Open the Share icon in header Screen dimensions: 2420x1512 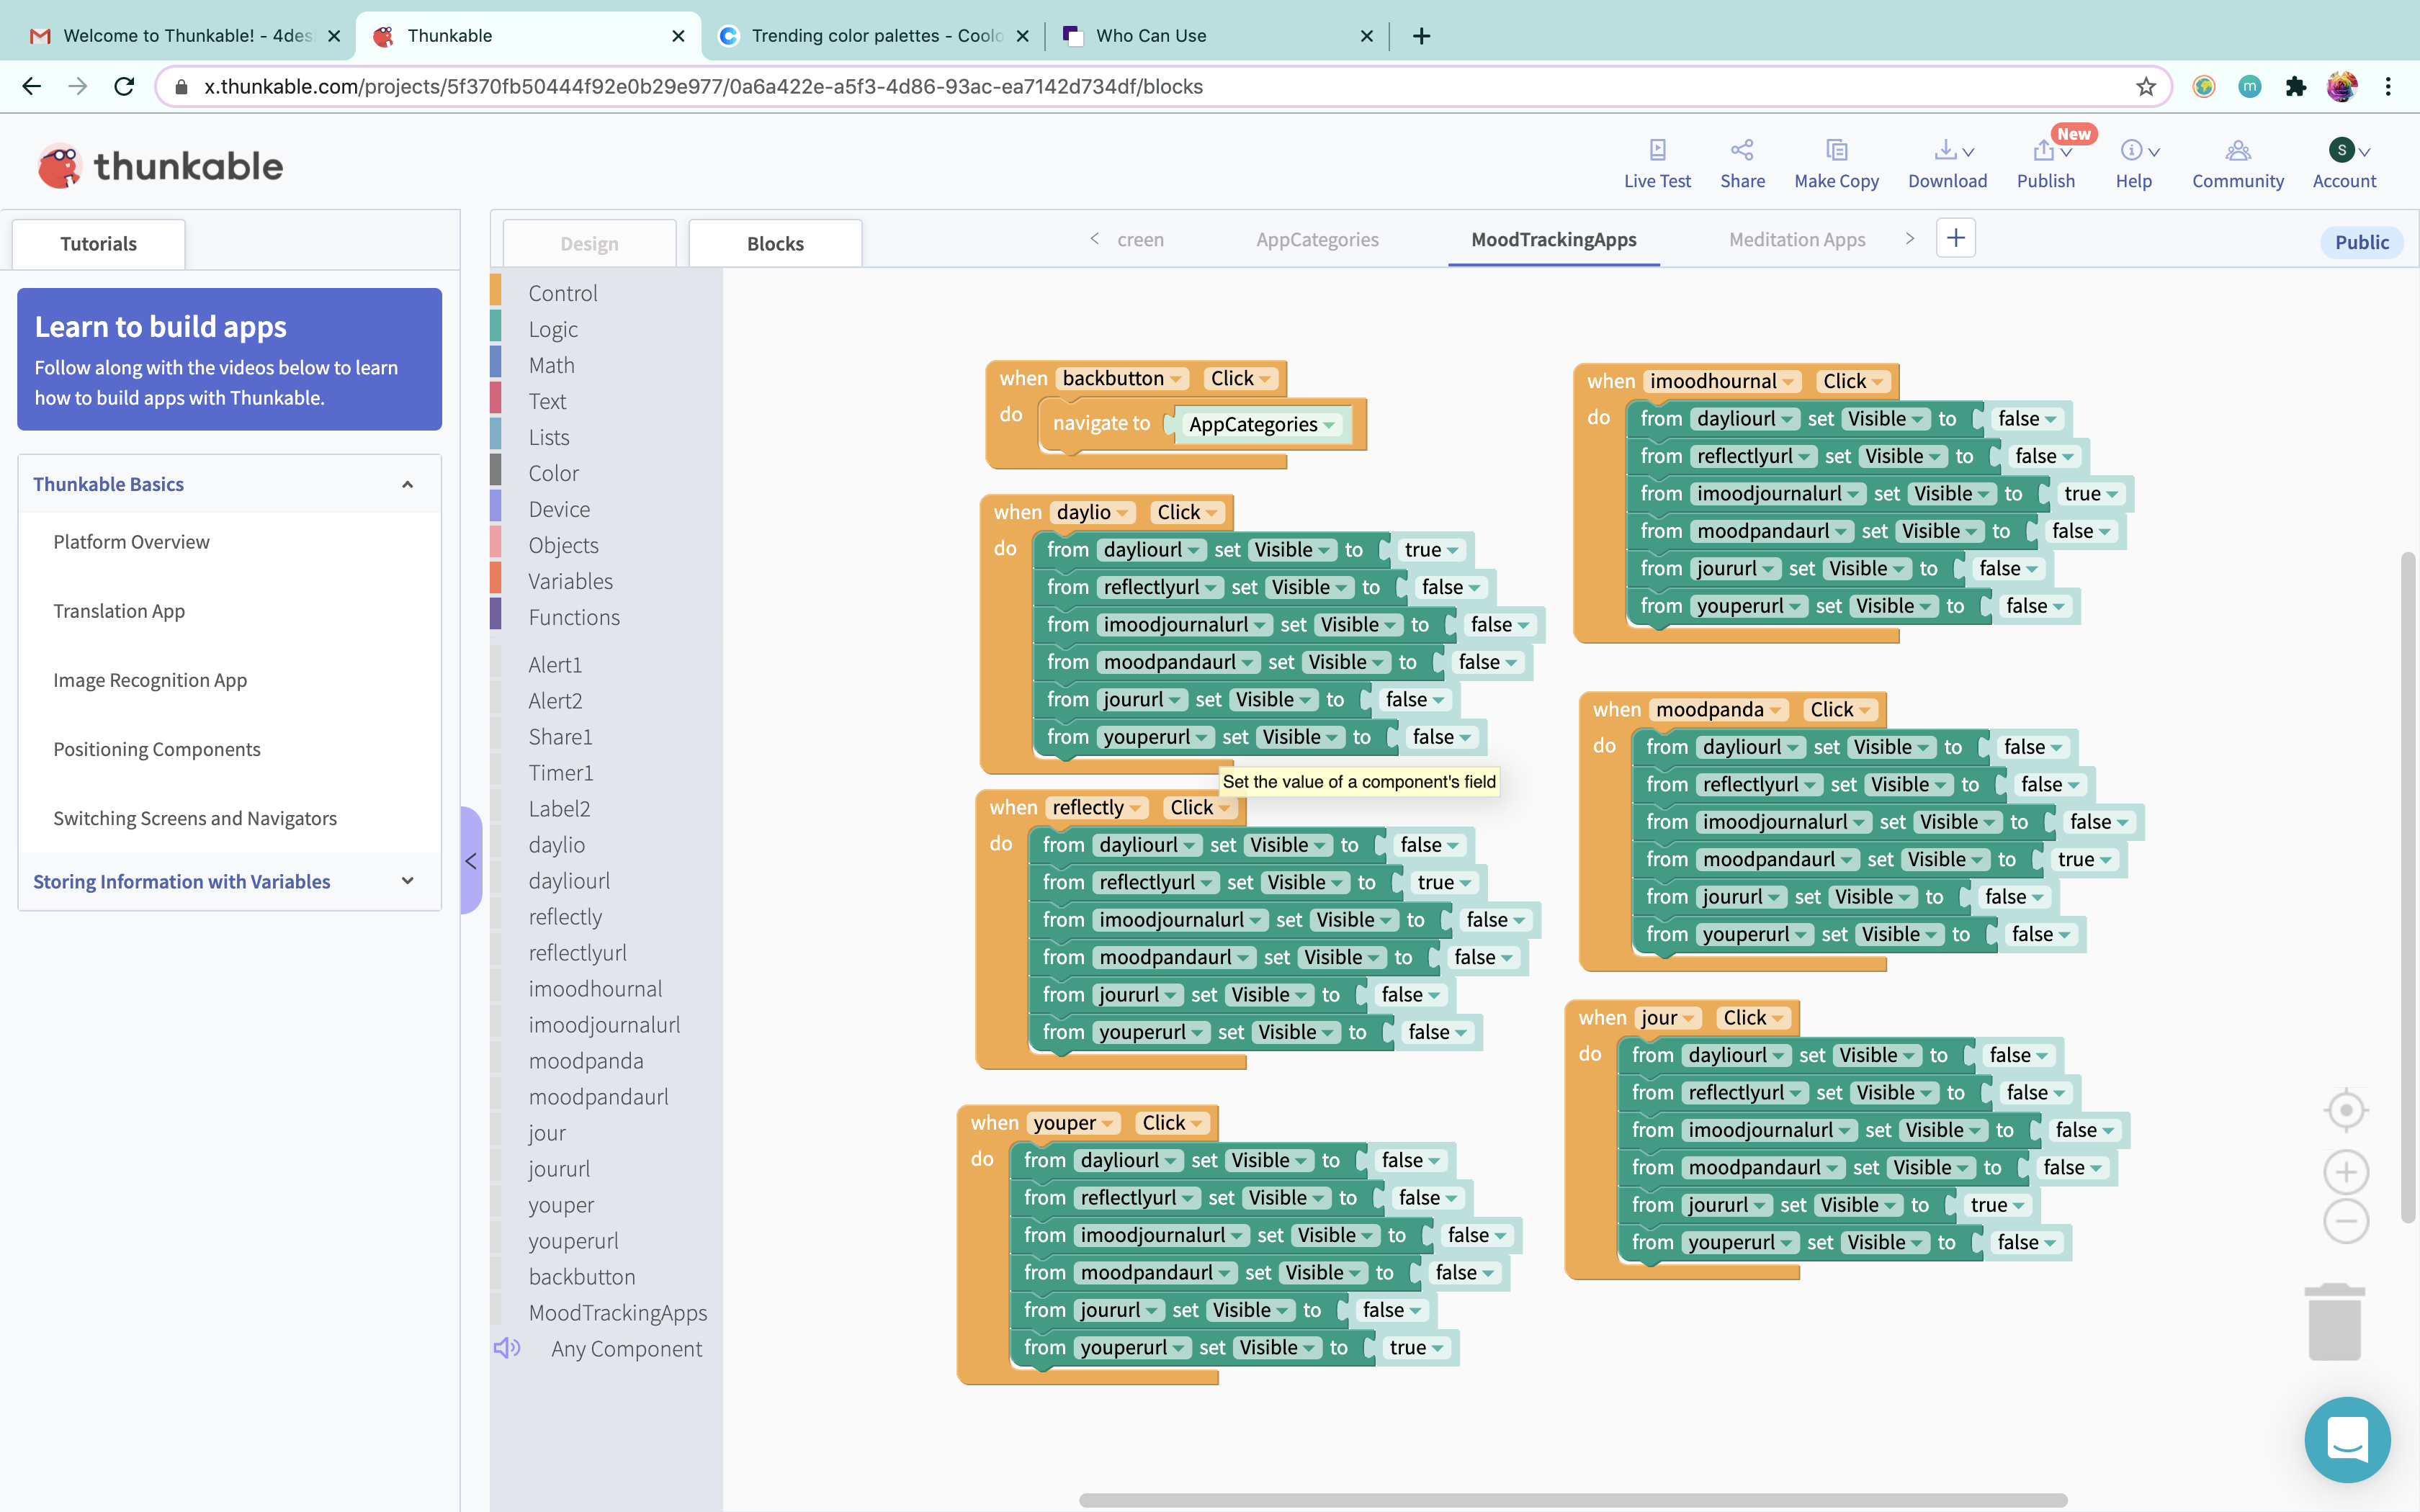1742,150
